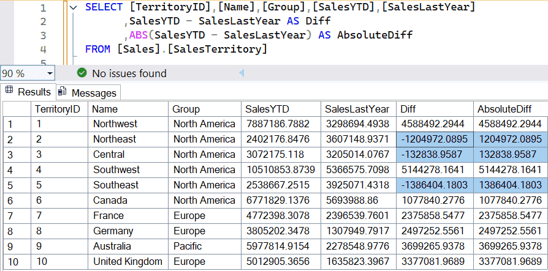The width and height of the screenshot is (548, 271).
Task: Click the highlighted AbsoluteDiff value 1386404.1803
Action: (x=511, y=185)
